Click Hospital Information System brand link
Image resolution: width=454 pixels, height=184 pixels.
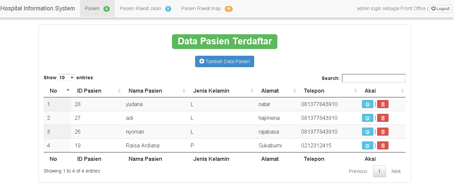click(38, 8)
